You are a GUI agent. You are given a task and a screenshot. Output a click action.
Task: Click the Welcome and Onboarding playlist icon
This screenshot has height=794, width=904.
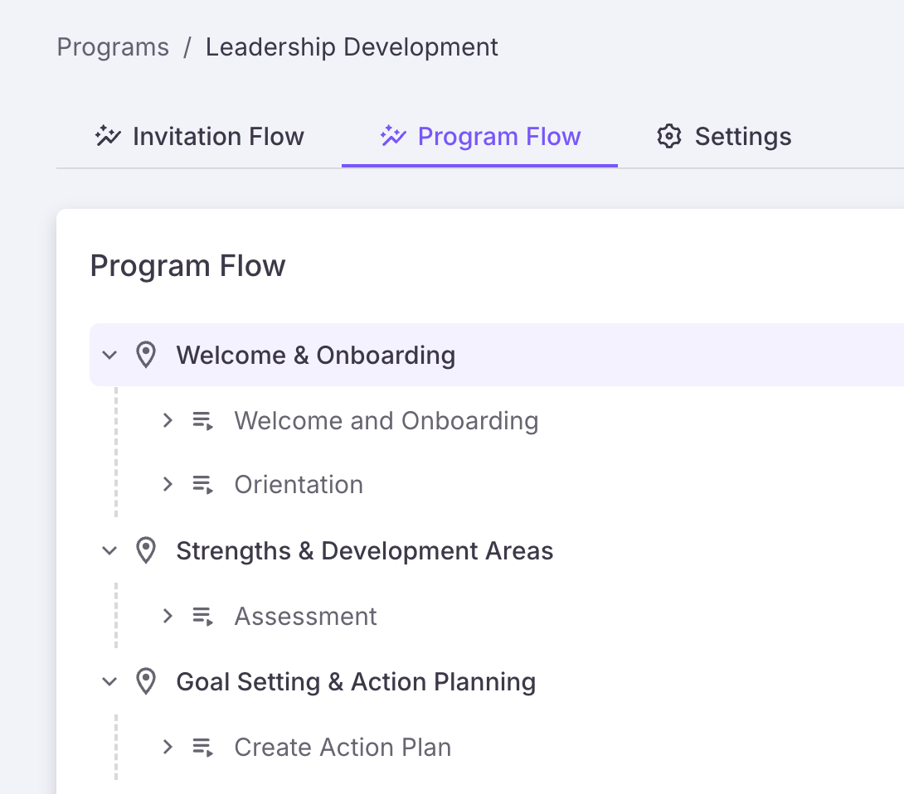(203, 421)
